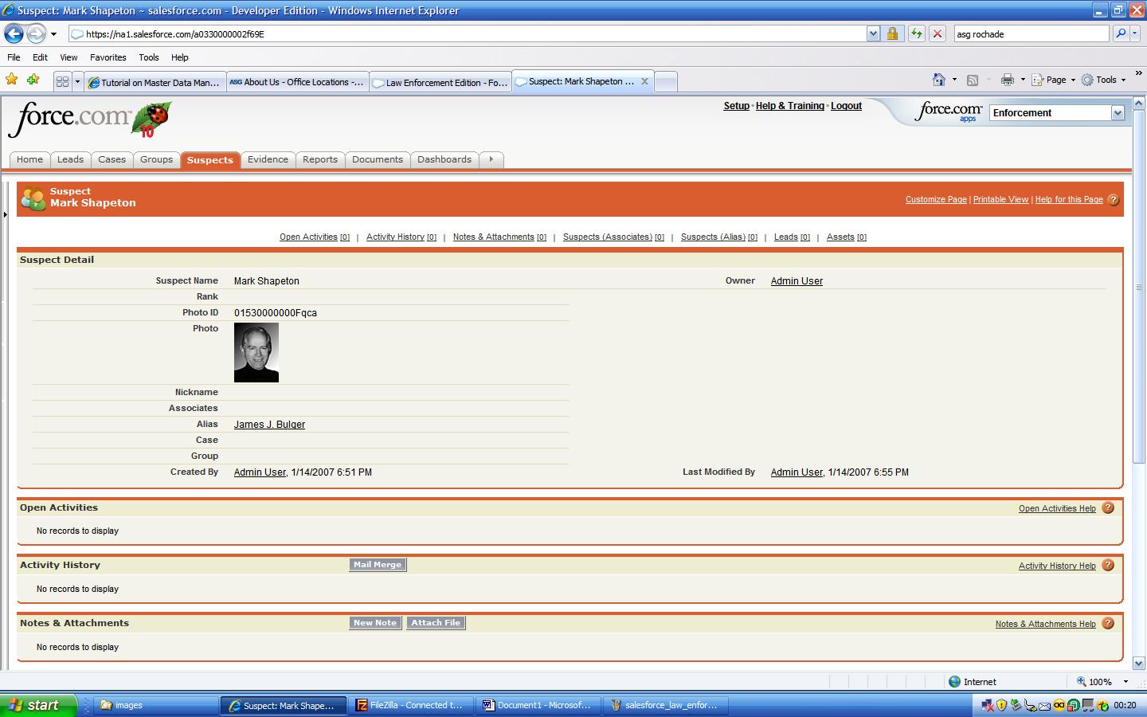This screenshot has height=717, width=1147.
Task: Click the security lock icon
Action: click(x=893, y=33)
